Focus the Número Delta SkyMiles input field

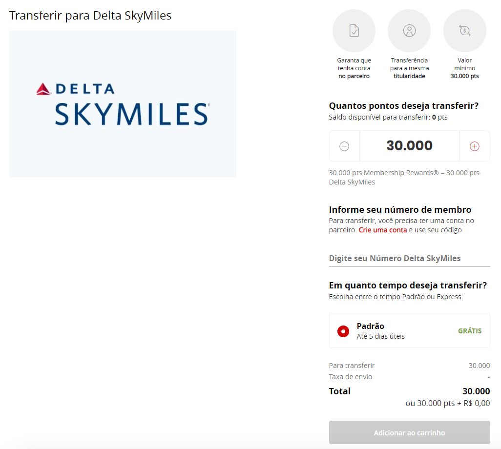409,258
